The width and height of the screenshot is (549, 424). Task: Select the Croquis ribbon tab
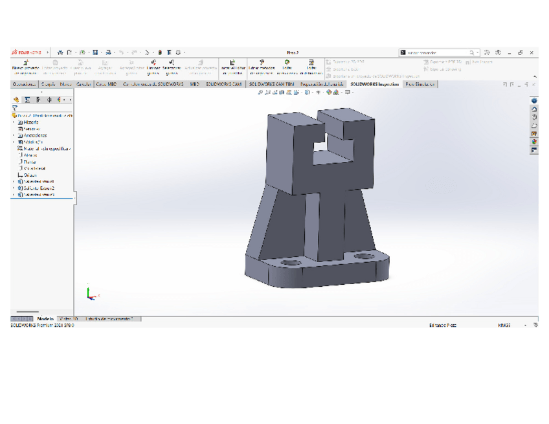(x=48, y=84)
